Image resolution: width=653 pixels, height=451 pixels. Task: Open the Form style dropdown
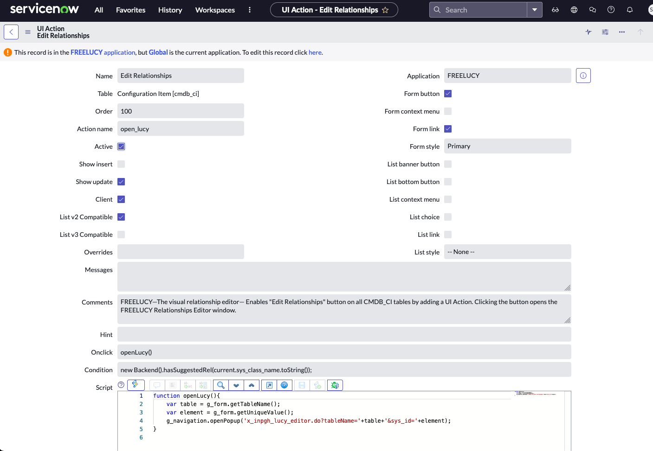[x=508, y=146]
